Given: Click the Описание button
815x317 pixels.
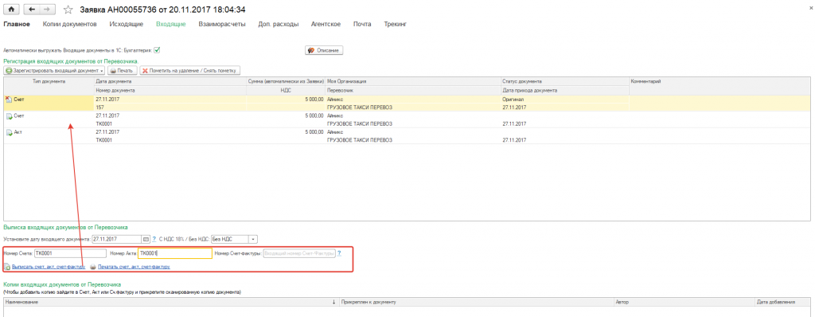Looking at the screenshot, I should 324,50.
